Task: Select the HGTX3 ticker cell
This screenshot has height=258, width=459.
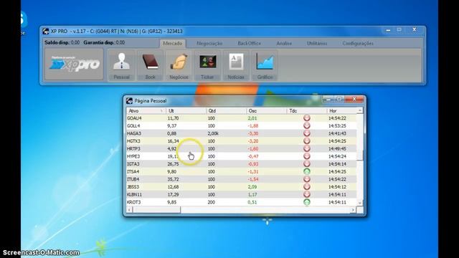Action: (x=134, y=141)
